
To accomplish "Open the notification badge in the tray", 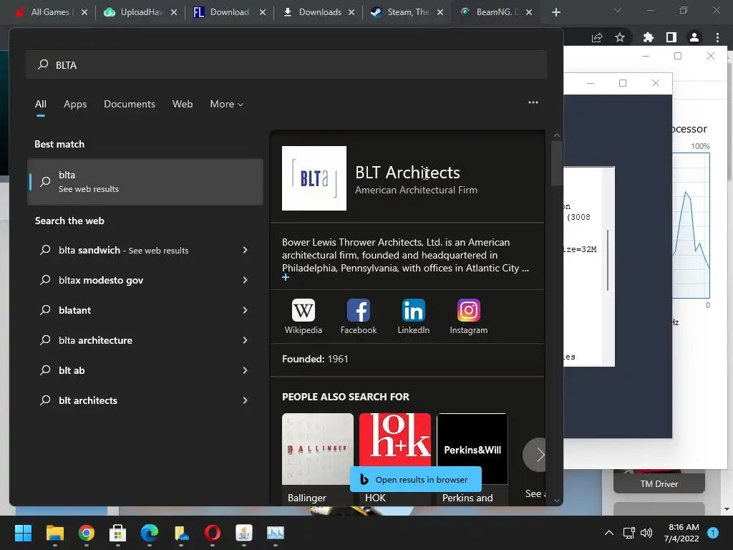I will [x=713, y=533].
